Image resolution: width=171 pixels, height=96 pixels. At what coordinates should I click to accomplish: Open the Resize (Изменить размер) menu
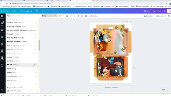26,11
